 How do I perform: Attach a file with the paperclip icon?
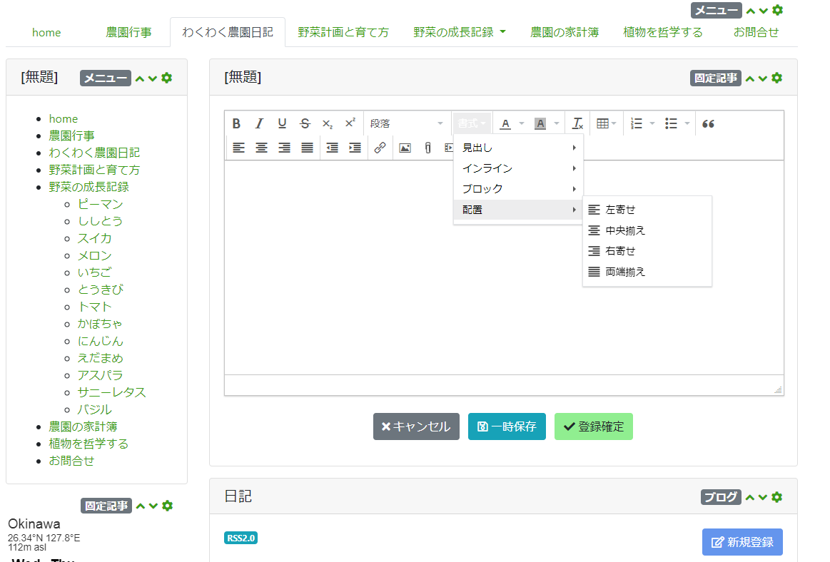[x=427, y=148]
